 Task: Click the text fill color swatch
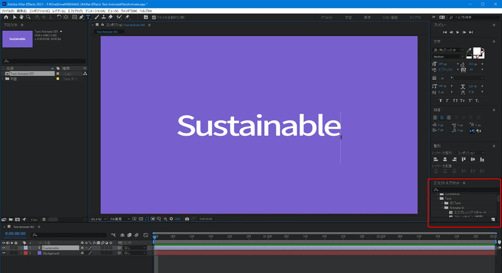(x=477, y=51)
